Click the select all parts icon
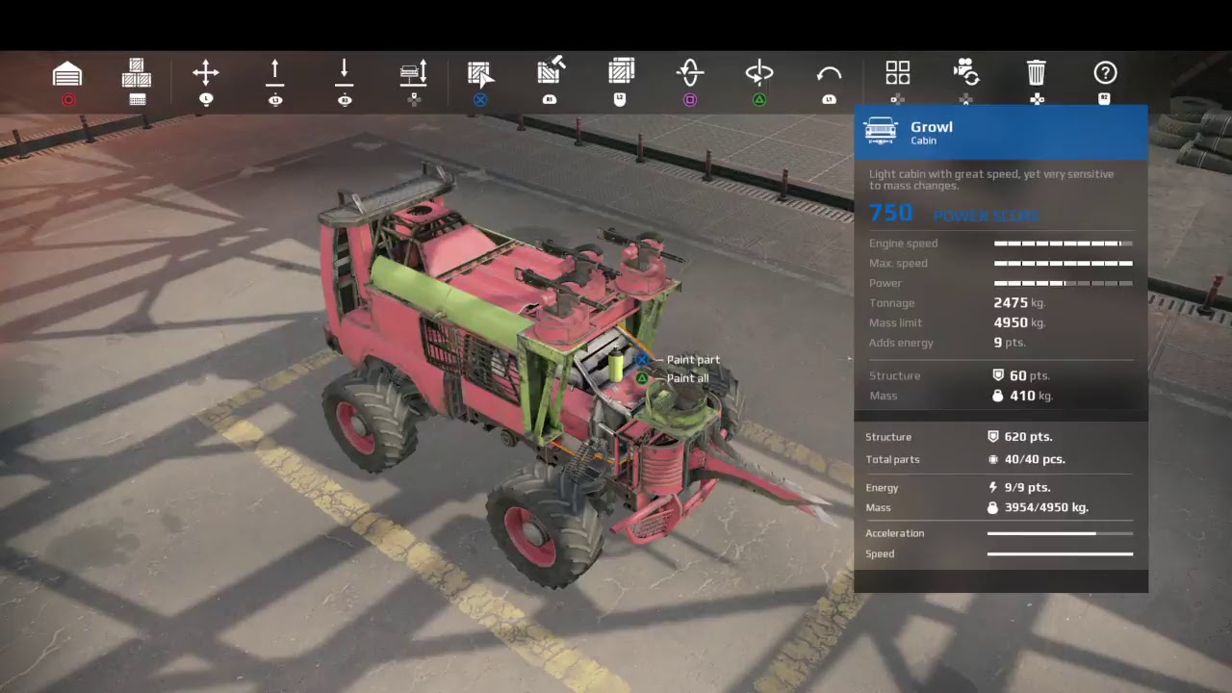This screenshot has width=1232, height=693. [621, 72]
